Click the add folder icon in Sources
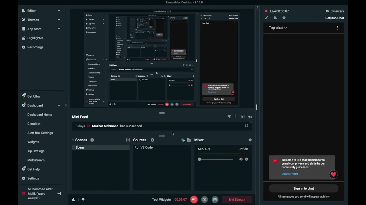 pyautogui.click(x=189, y=140)
